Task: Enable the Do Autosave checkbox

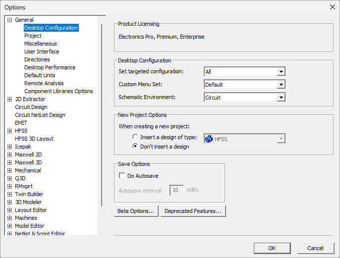Action: tap(122, 175)
